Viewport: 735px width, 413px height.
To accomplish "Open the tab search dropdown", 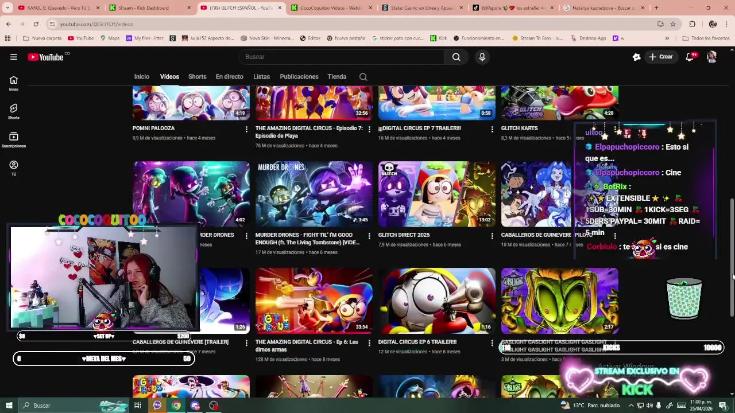I will coord(7,8).
